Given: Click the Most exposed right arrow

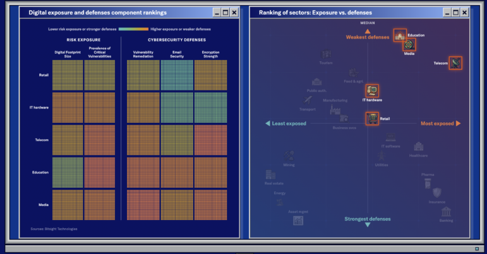Looking at the screenshot, I should tap(458, 124).
